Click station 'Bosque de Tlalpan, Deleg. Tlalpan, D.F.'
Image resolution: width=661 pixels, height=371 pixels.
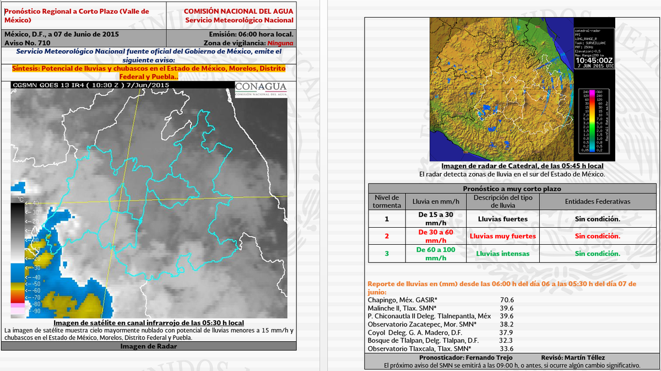pyautogui.click(x=422, y=341)
